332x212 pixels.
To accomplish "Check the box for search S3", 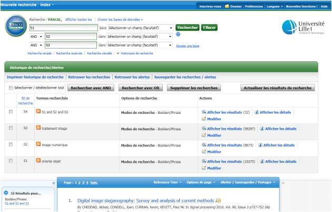I will pyautogui.click(x=11, y=128).
